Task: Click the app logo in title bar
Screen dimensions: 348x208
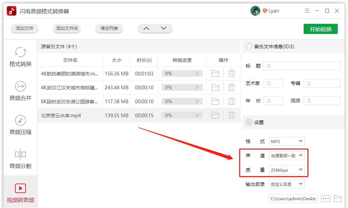Action: 12,11
